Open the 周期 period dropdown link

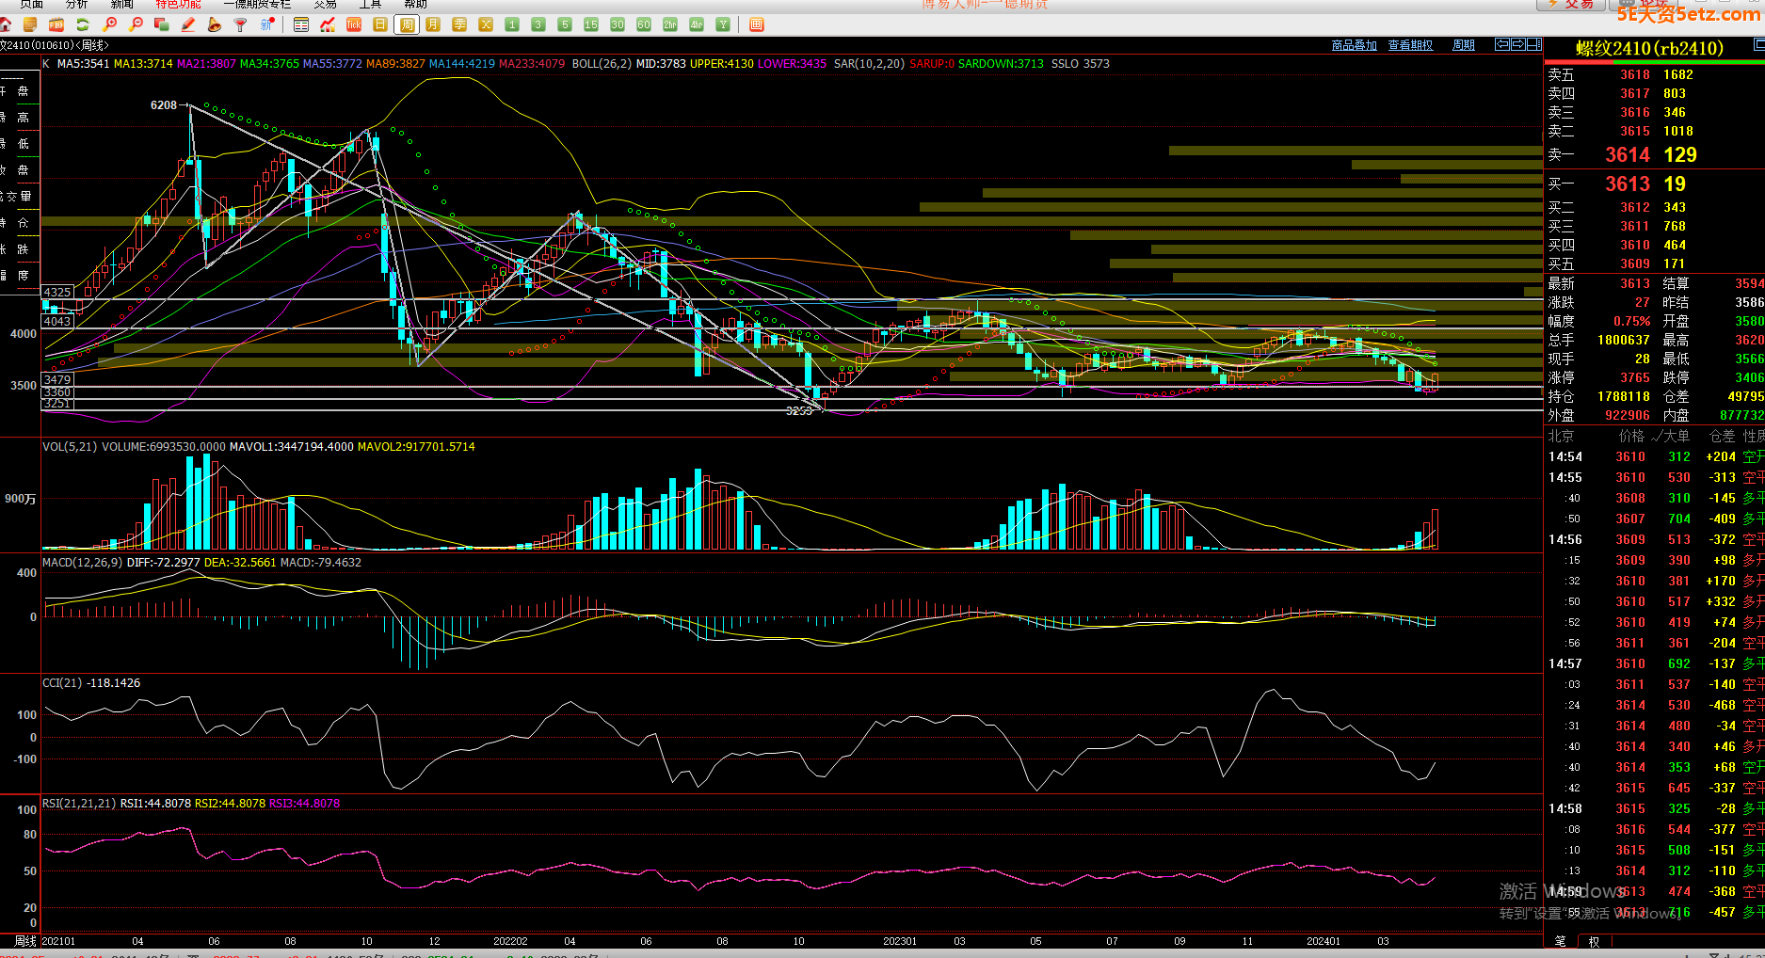(1463, 45)
